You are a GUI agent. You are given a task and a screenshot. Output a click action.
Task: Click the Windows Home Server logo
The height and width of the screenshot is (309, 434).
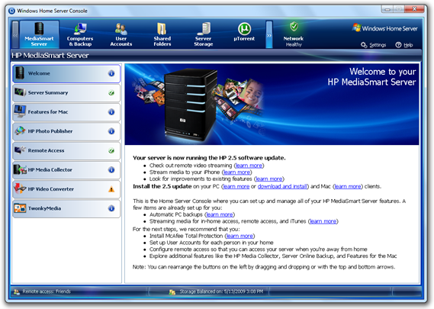385,28
